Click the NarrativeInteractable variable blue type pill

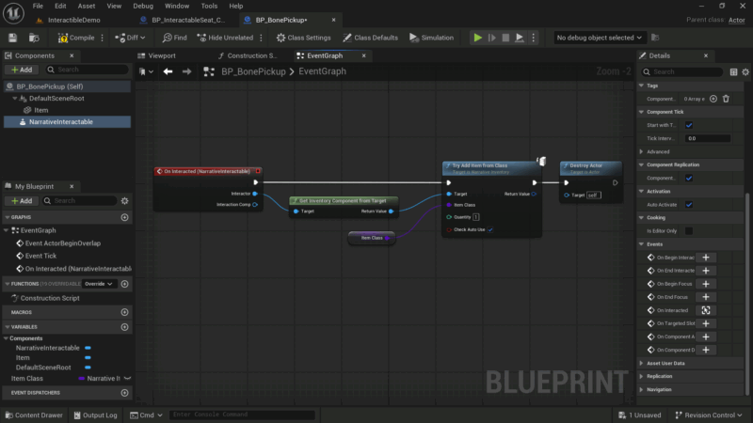[88, 348]
